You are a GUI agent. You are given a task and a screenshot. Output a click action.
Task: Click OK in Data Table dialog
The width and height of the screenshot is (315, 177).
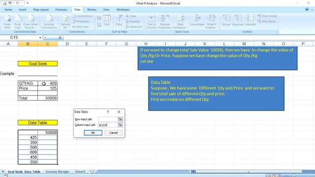pyautogui.click(x=93, y=133)
